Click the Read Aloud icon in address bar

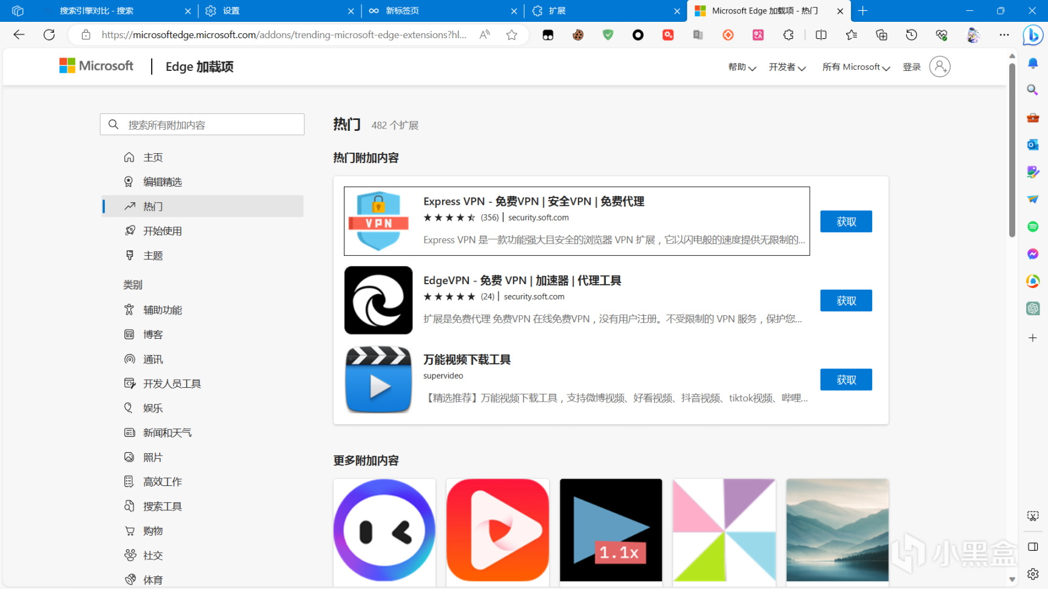pyautogui.click(x=485, y=35)
